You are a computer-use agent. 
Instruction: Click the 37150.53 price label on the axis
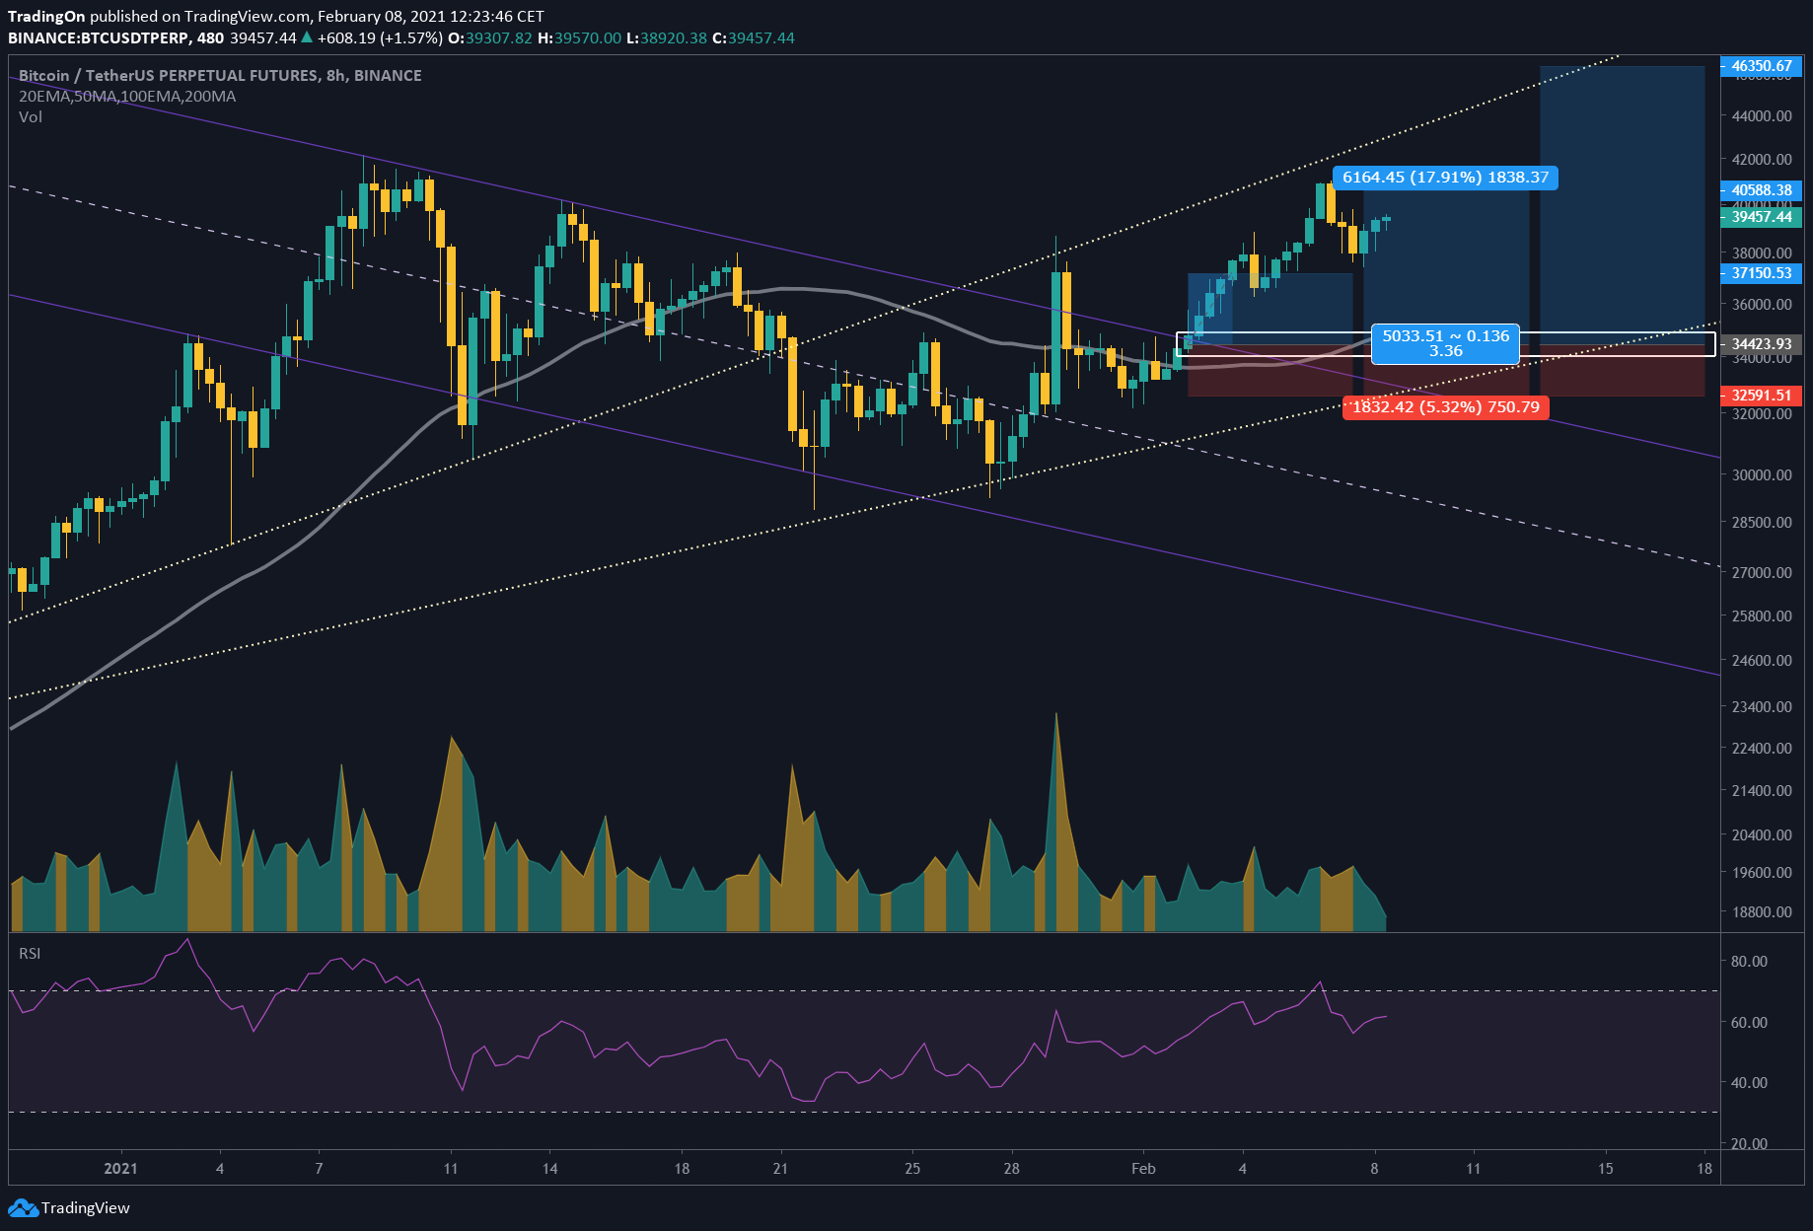tap(1762, 273)
